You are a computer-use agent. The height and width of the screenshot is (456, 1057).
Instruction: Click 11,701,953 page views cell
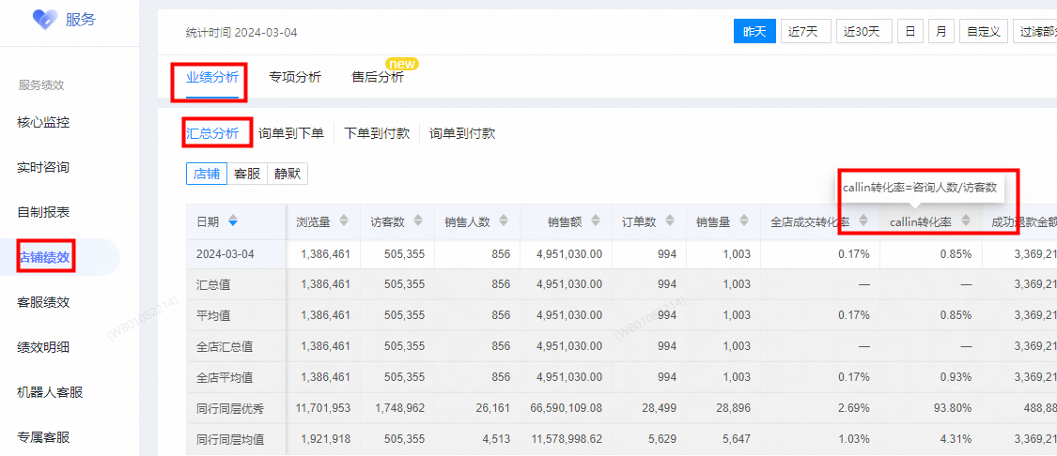323,408
